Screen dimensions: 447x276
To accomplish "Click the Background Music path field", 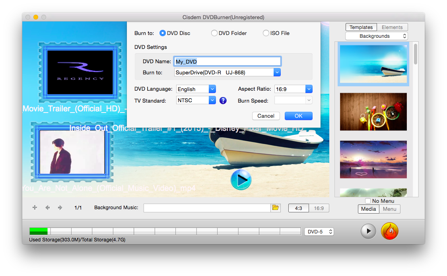I will [207, 208].
